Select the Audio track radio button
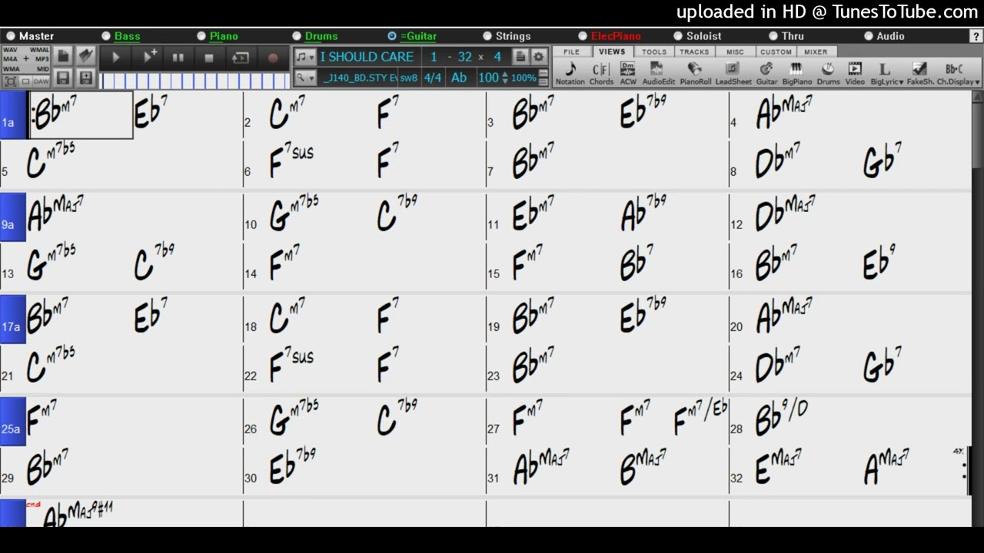 pos(869,36)
